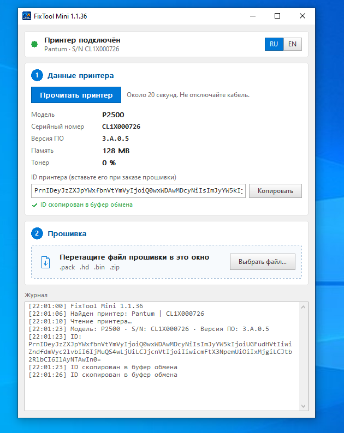Switch interface language to EN
This screenshot has width=344, height=433.
292,44
